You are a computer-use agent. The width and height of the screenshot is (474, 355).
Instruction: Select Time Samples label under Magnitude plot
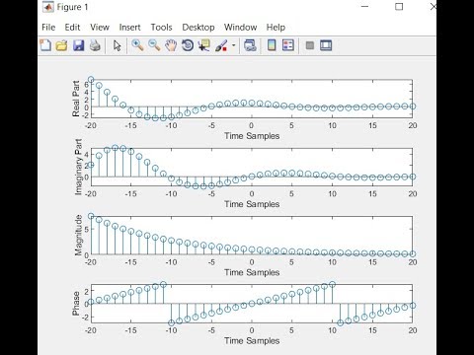tap(252, 272)
